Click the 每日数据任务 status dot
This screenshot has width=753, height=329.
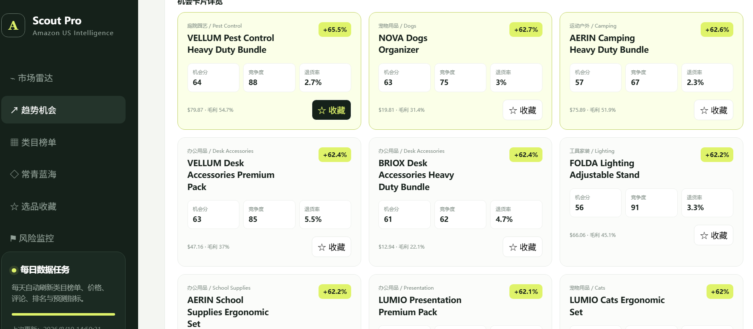point(14,270)
